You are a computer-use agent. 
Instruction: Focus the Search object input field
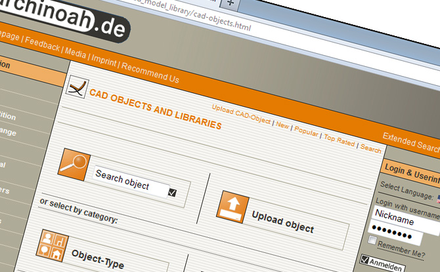(131, 182)
